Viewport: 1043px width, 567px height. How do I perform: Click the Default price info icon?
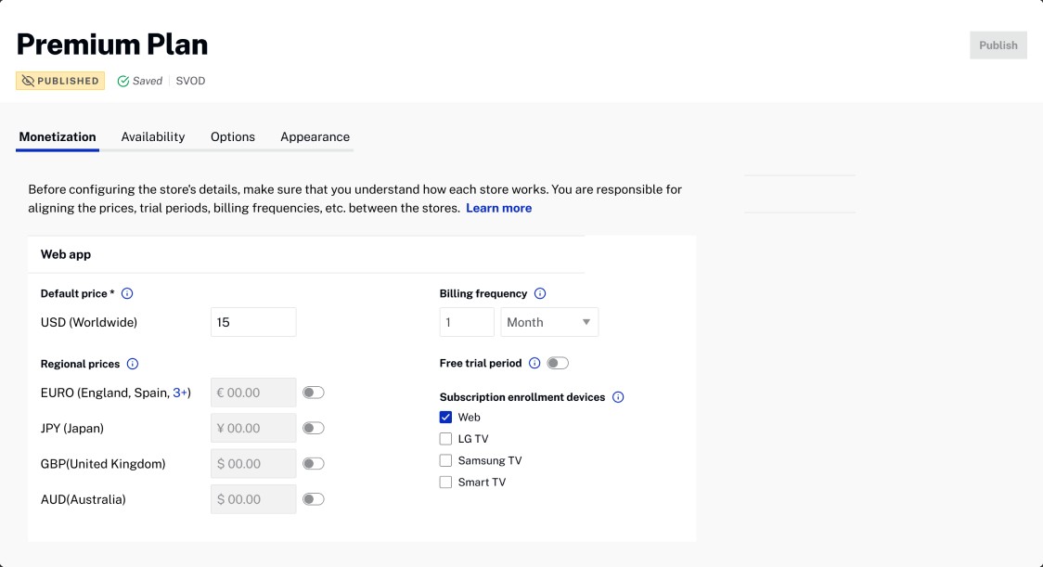[127, 293]
